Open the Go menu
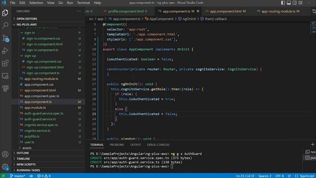 (x=60, y=2)
